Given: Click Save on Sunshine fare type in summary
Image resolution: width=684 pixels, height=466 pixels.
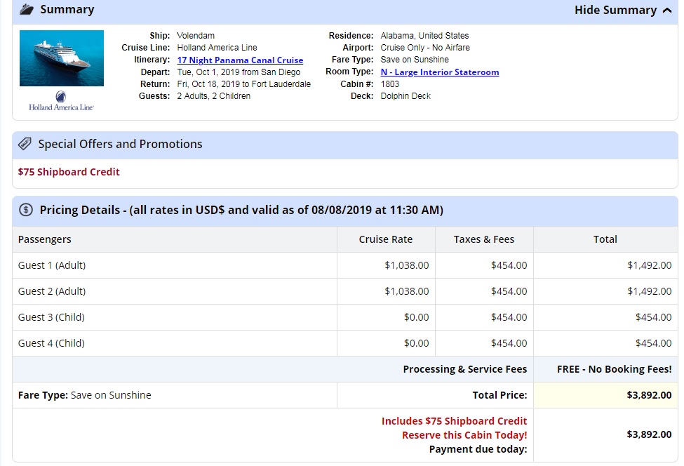Looking at the screenshot, I should [x=415, y=60].
